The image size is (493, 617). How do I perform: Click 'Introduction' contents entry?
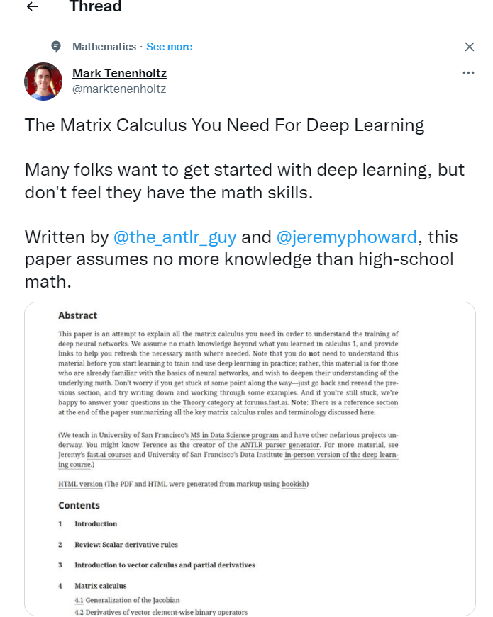coord(96,524)
